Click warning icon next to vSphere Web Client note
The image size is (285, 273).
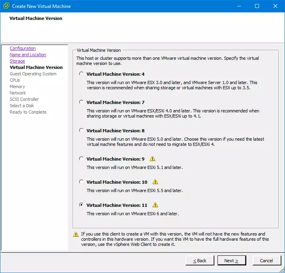click(76, 234)
